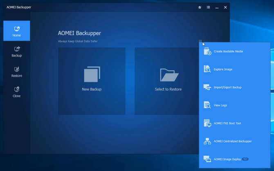Click the Explore Image magnifier icon
This screenshot has height=171, width=274.
pyautogui.click(x=207, y=69)
